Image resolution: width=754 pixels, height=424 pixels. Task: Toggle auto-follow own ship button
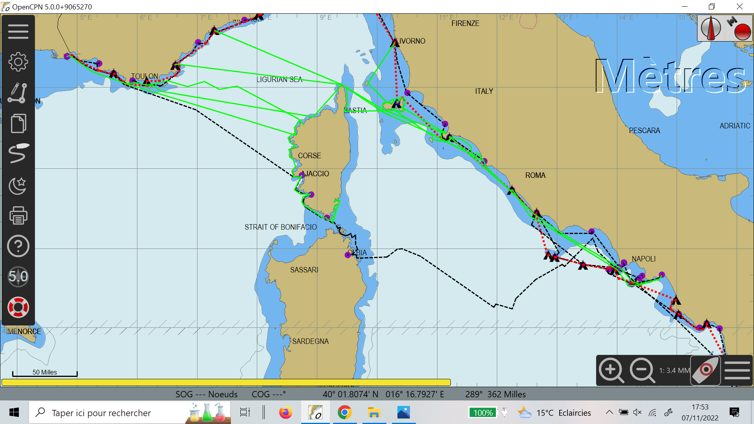click(705, 370)
